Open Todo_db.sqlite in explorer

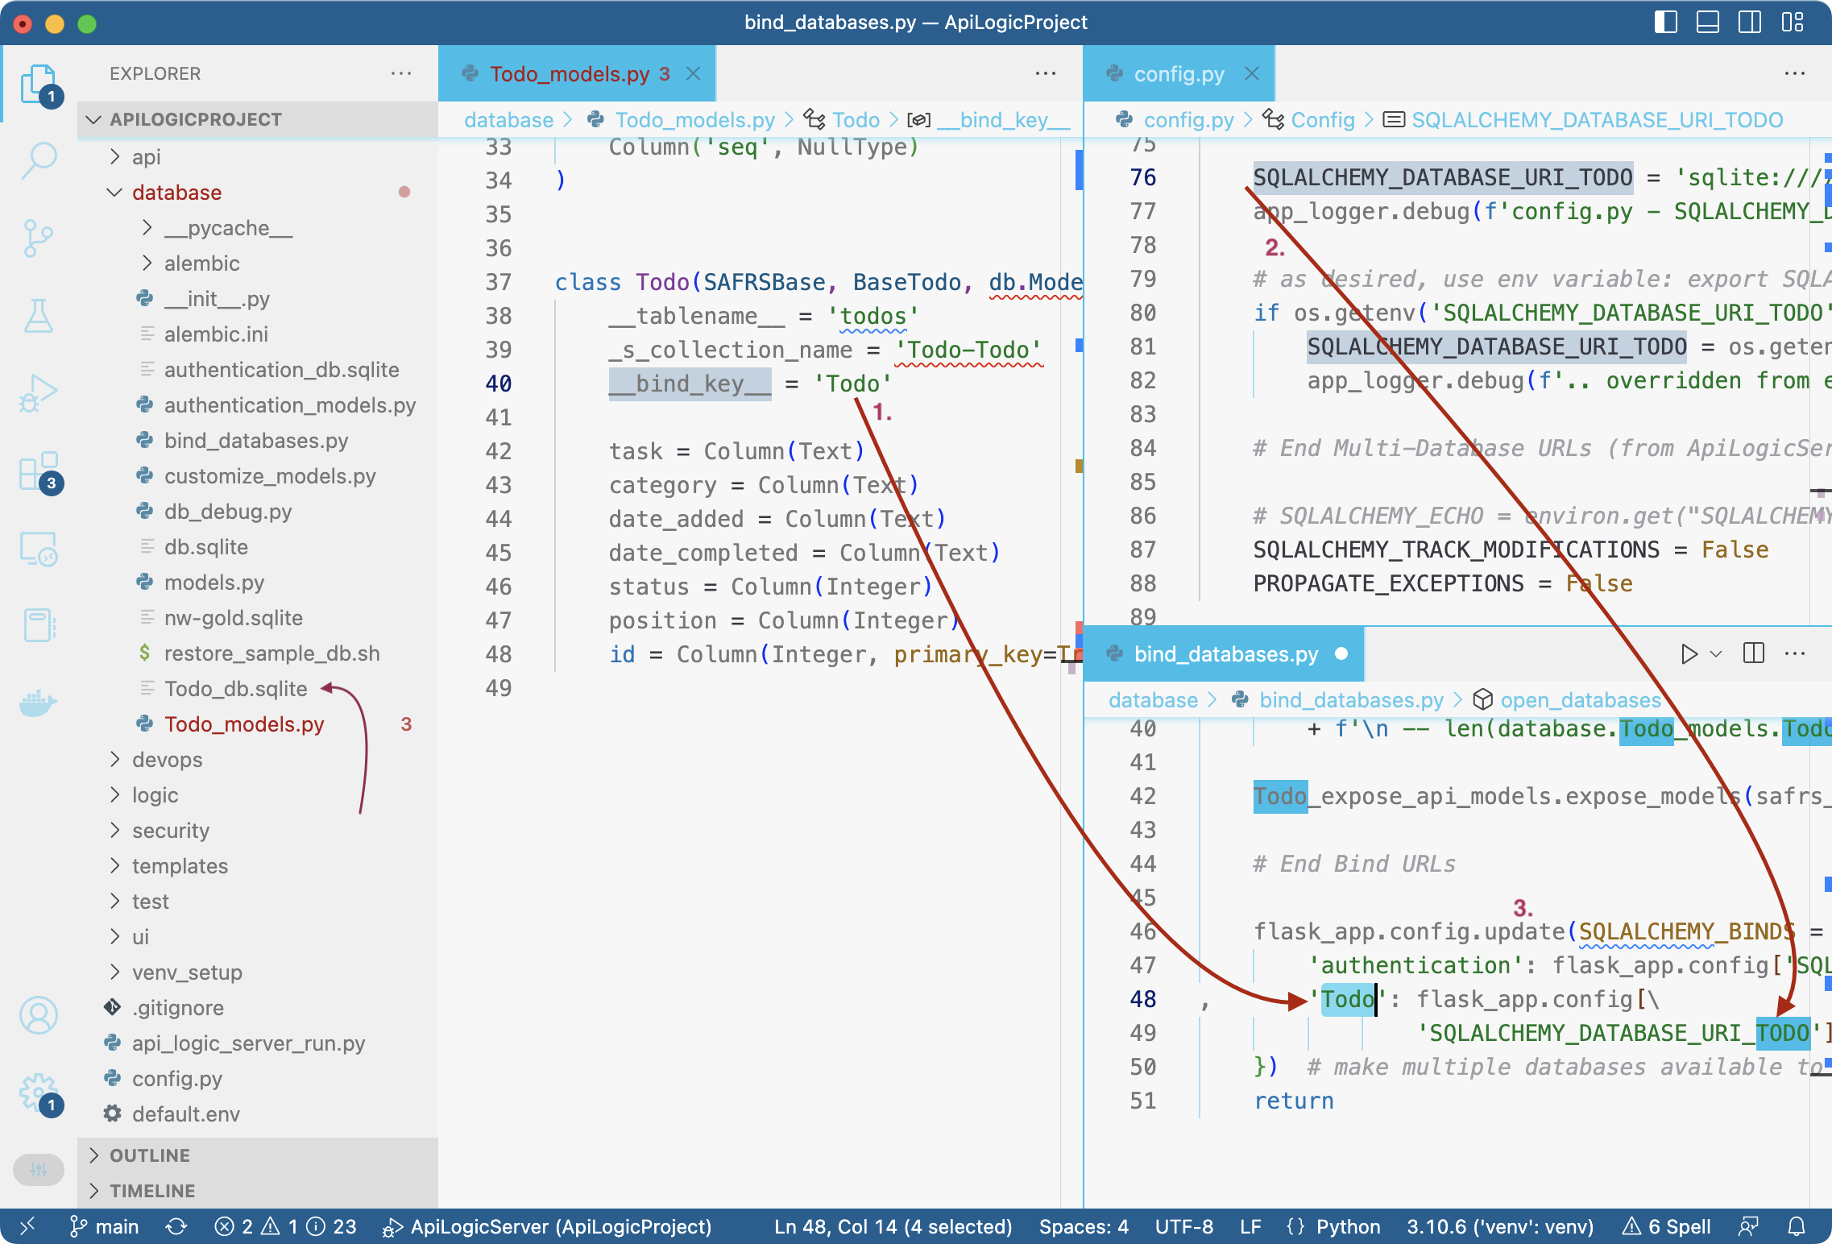[x=258, y=689]
